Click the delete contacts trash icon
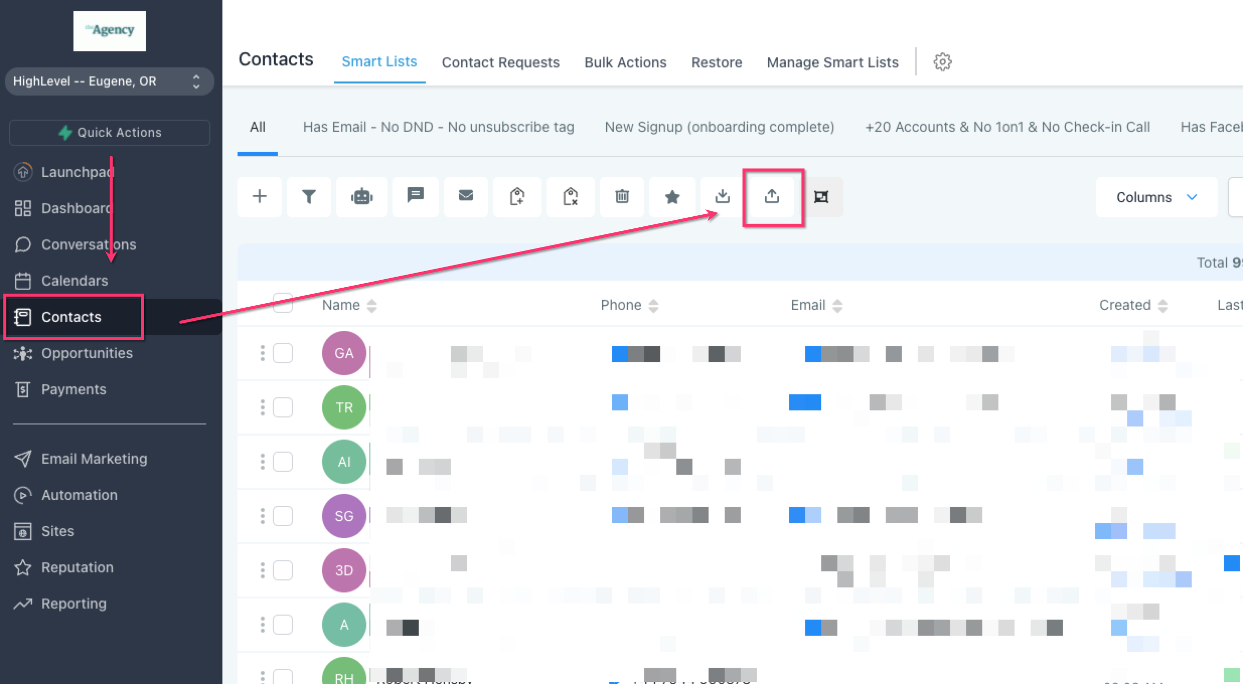The width and height of the screenshot is (1243, 684). click(x=622, y=197)
